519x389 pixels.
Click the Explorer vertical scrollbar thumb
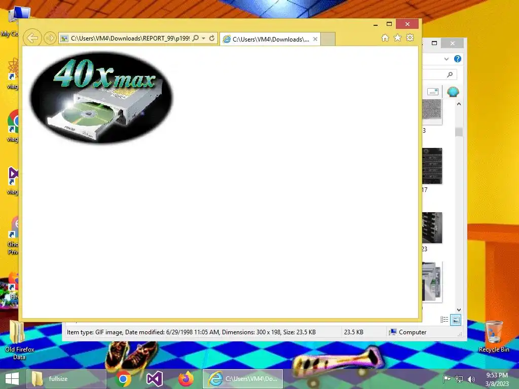click(459, 132)
